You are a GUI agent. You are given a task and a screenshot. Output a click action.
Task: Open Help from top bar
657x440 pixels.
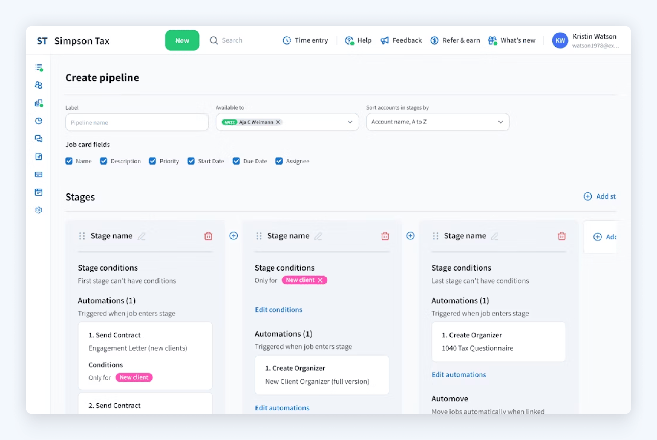[x=358, y=40]
